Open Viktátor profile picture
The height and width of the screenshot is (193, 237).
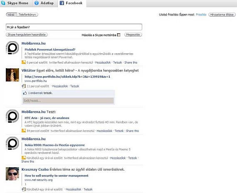point(12,75)
